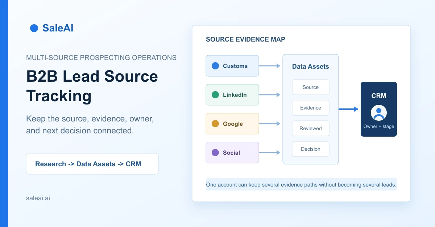
Task: Click the Decision box in Data Assets
Action: coord(311,149)
